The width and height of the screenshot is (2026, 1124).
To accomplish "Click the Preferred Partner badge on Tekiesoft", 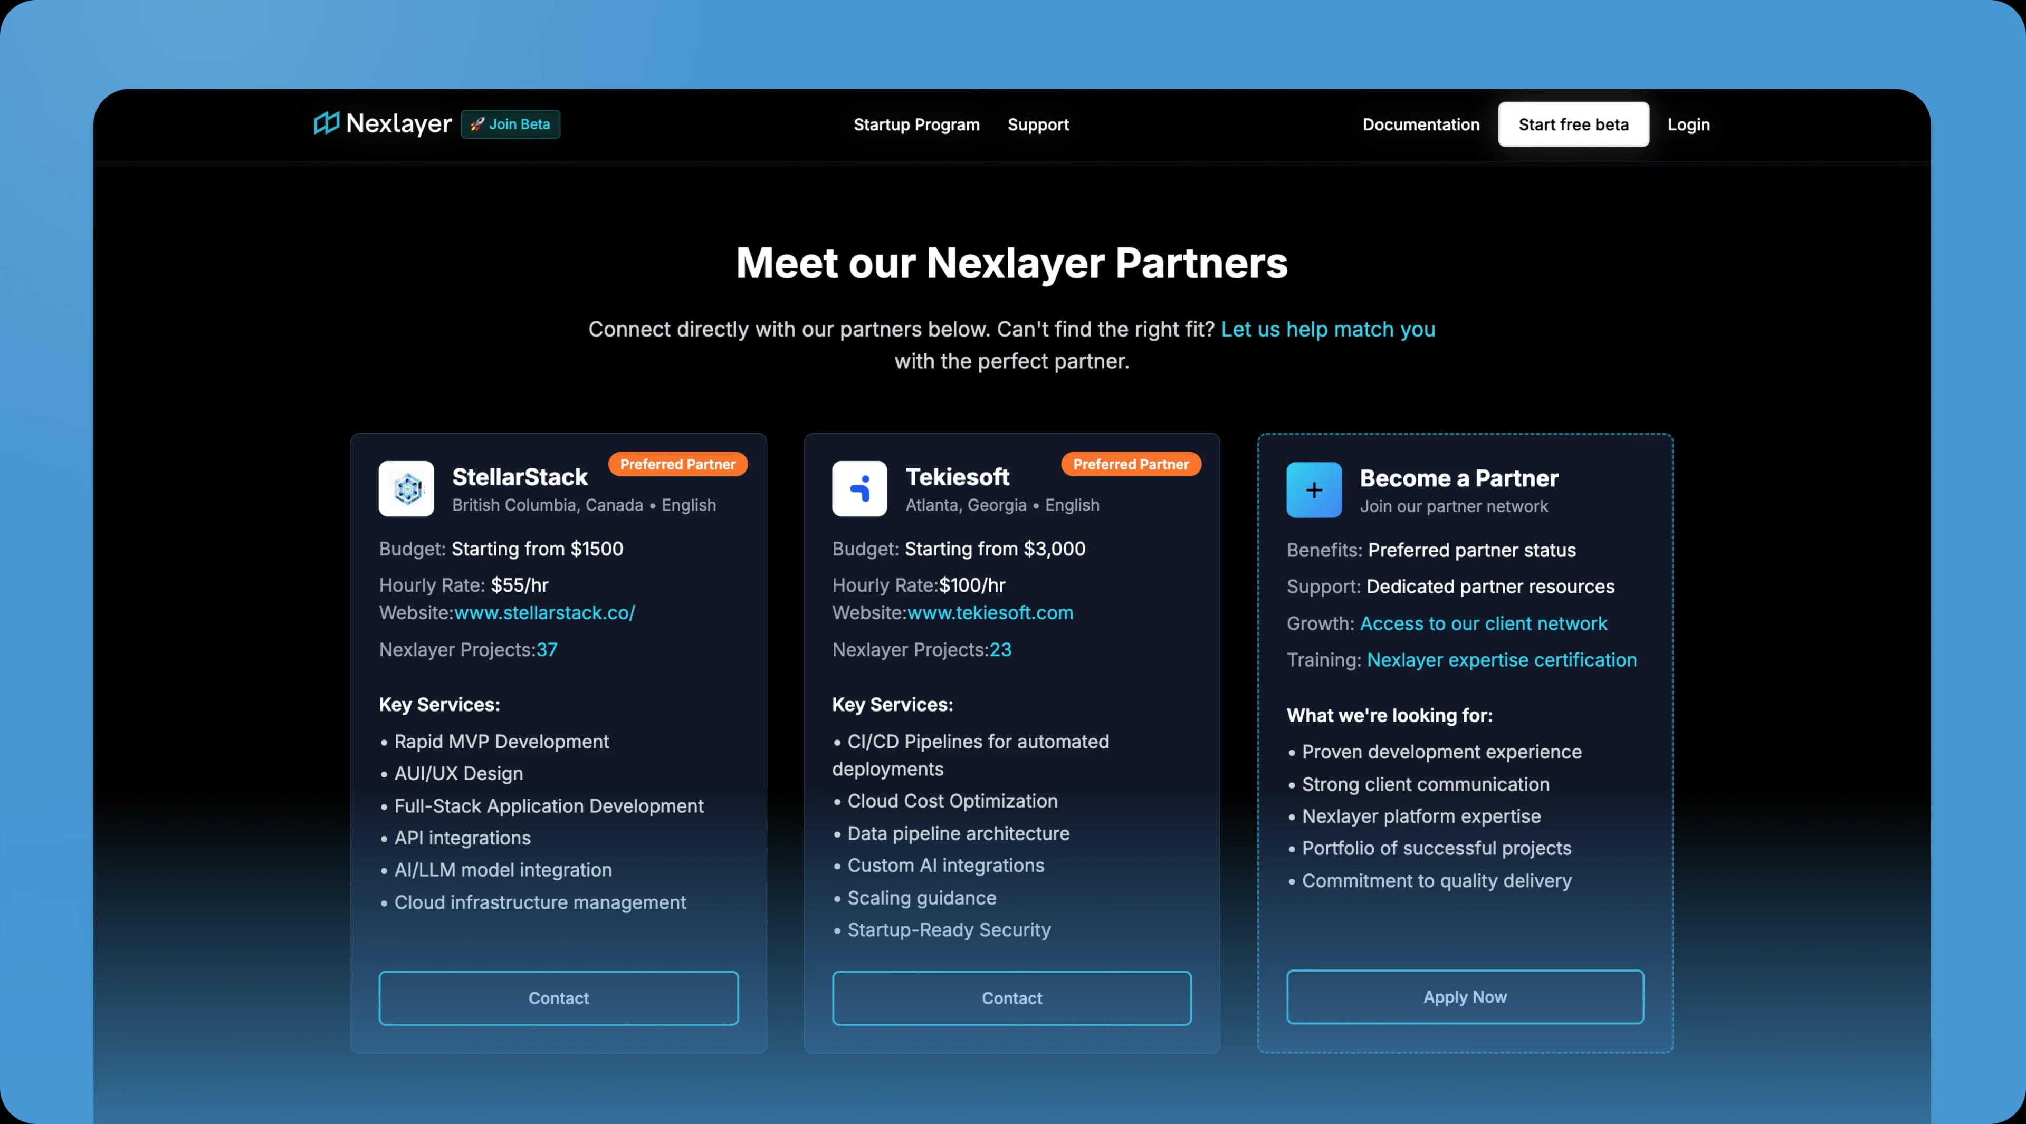I will pos(1130,464).
